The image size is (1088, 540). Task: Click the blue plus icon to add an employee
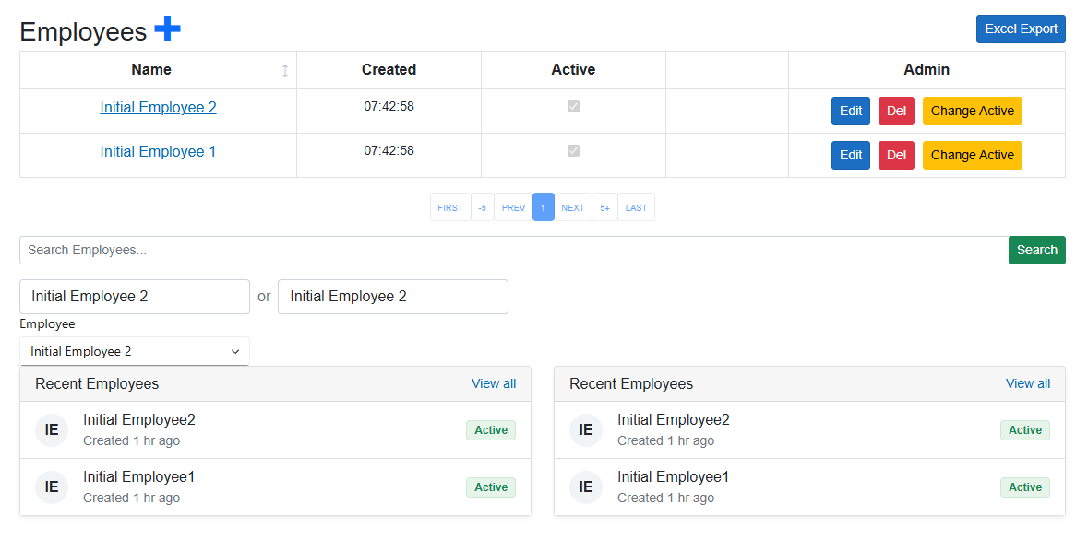pos(167,29)
